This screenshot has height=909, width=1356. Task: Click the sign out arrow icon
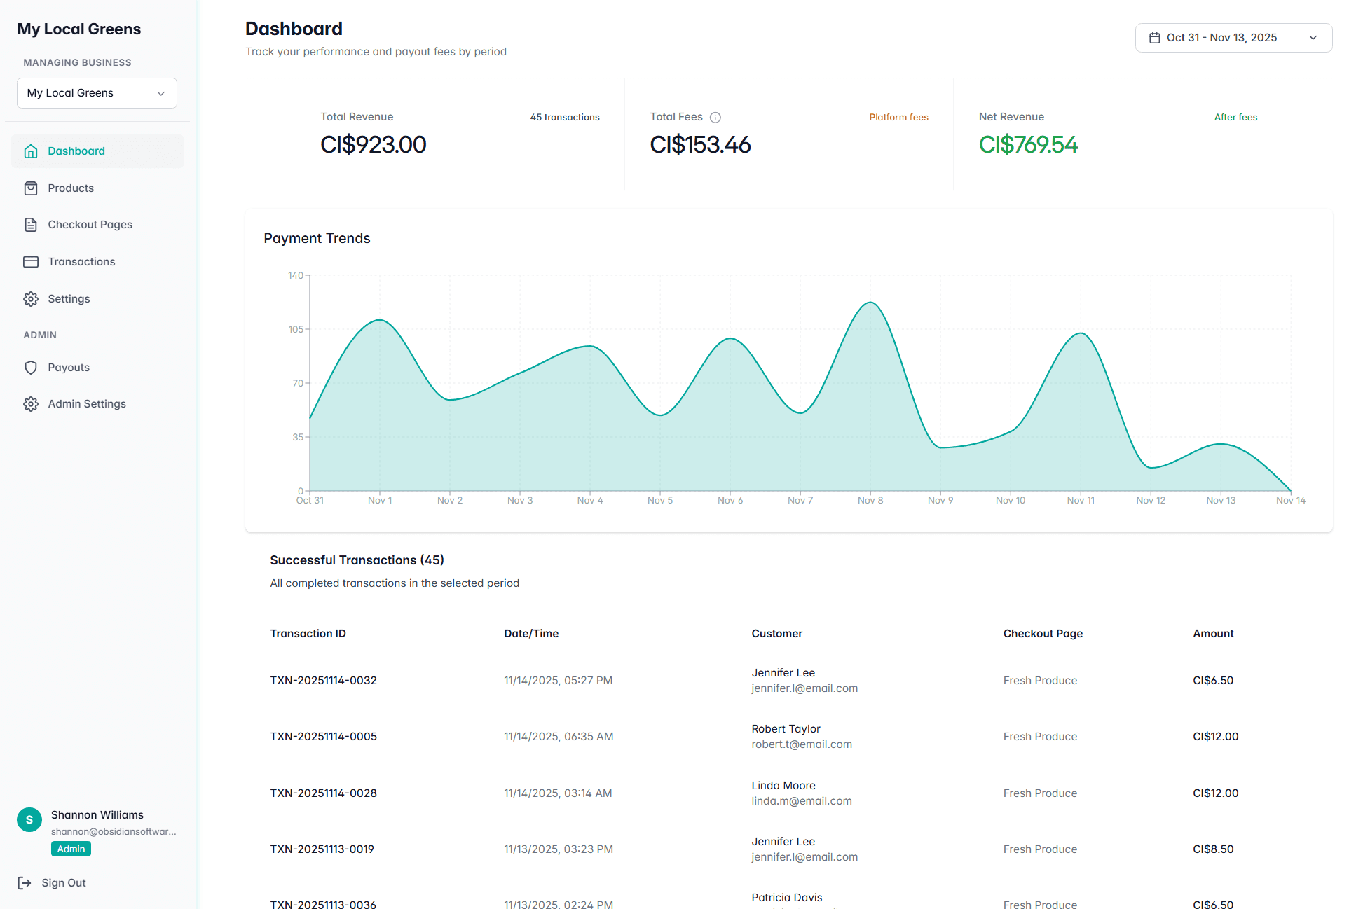point(25,882)
